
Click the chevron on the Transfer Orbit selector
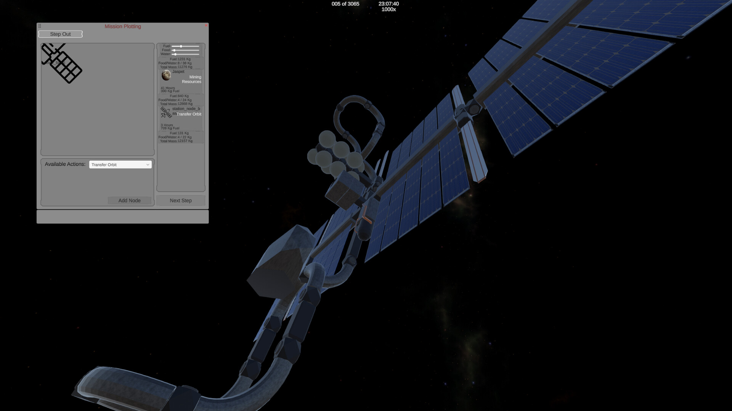pos(148,164)
